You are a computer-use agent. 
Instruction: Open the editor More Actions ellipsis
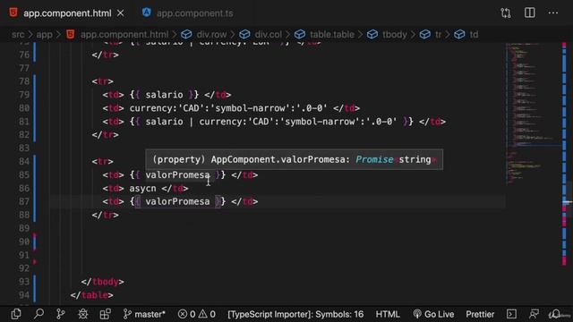point(553,13)
